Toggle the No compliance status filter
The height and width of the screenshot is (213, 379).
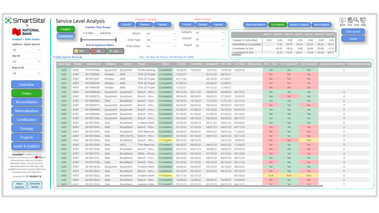click(99, 51)
